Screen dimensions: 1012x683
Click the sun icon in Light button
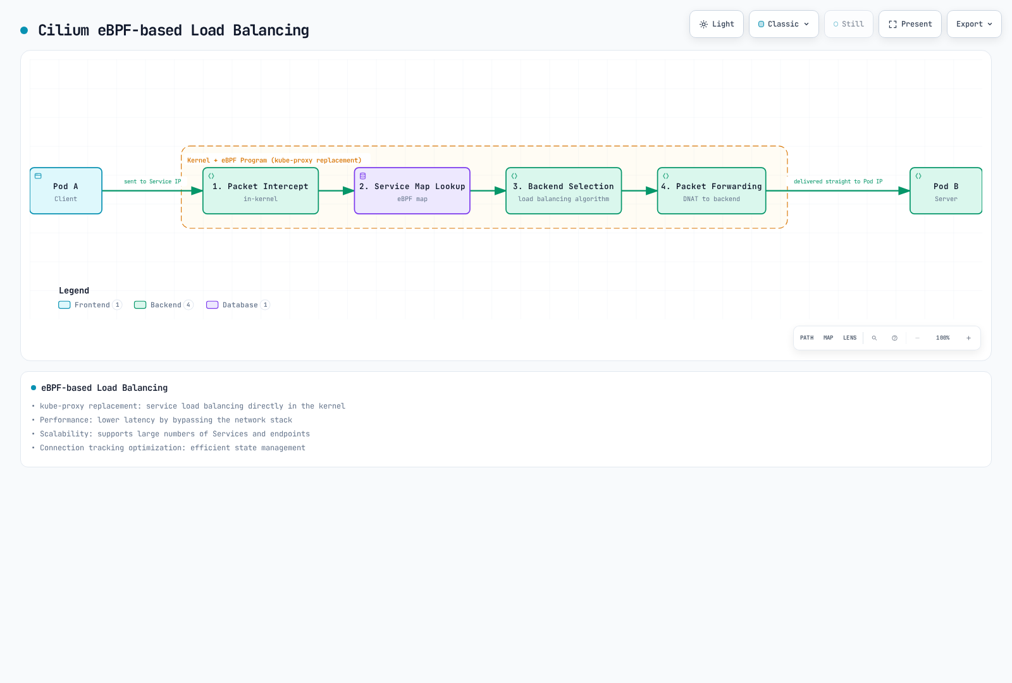[x=703, y=24]
